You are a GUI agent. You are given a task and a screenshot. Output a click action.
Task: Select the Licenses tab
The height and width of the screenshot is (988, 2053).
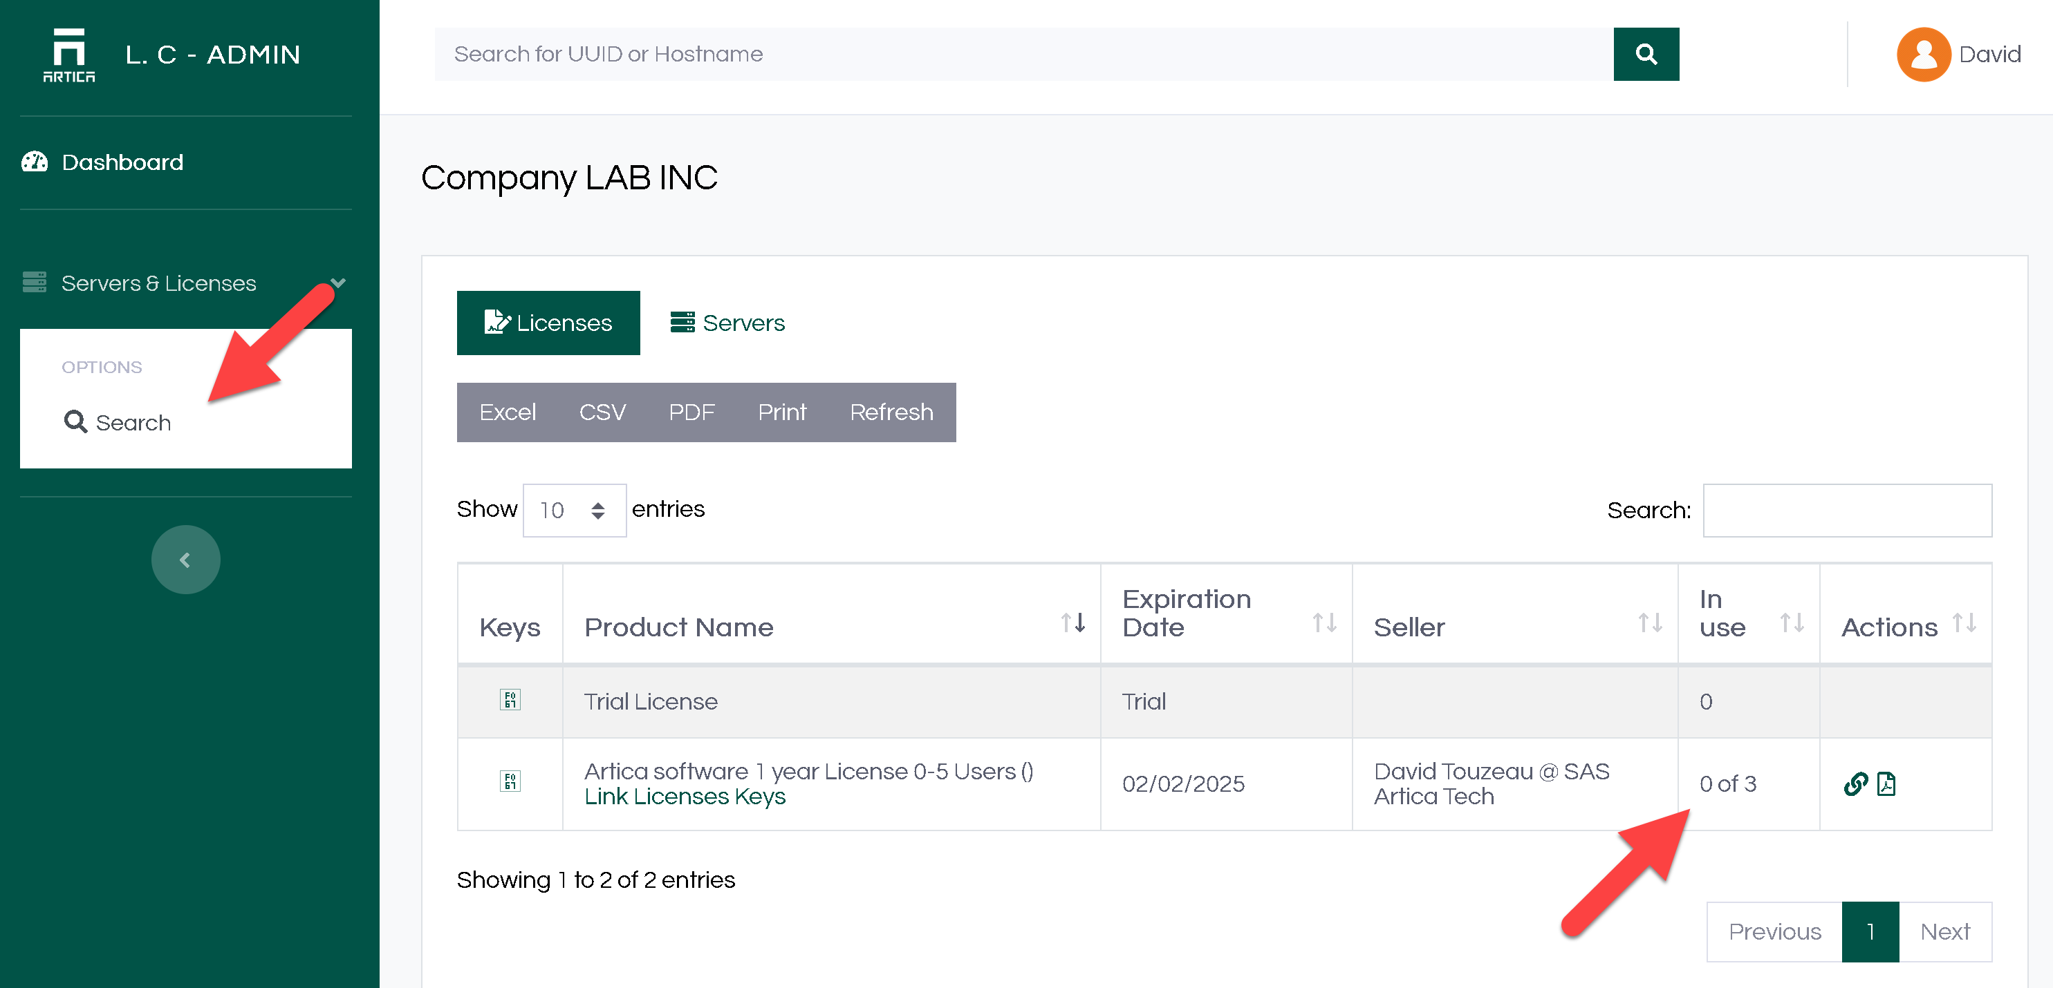point(548,323)
